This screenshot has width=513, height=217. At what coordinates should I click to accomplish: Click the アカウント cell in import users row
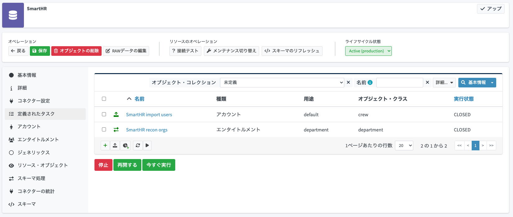tap(229, 114)
